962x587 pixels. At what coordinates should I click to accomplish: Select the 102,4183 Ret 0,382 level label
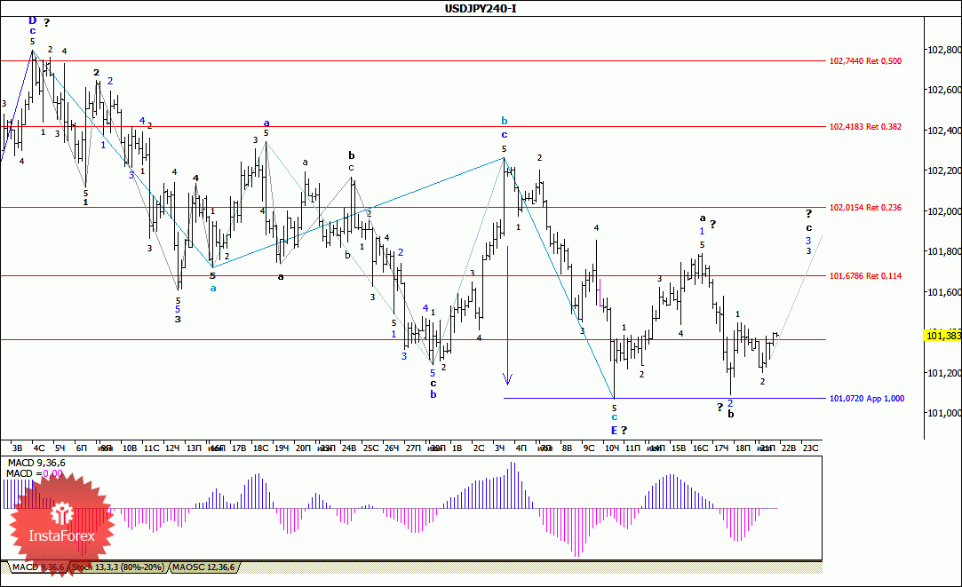865,127
